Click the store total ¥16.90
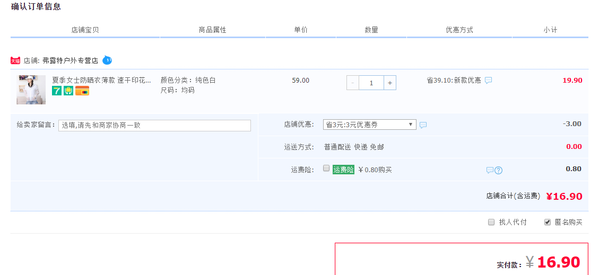 [564, 197]
